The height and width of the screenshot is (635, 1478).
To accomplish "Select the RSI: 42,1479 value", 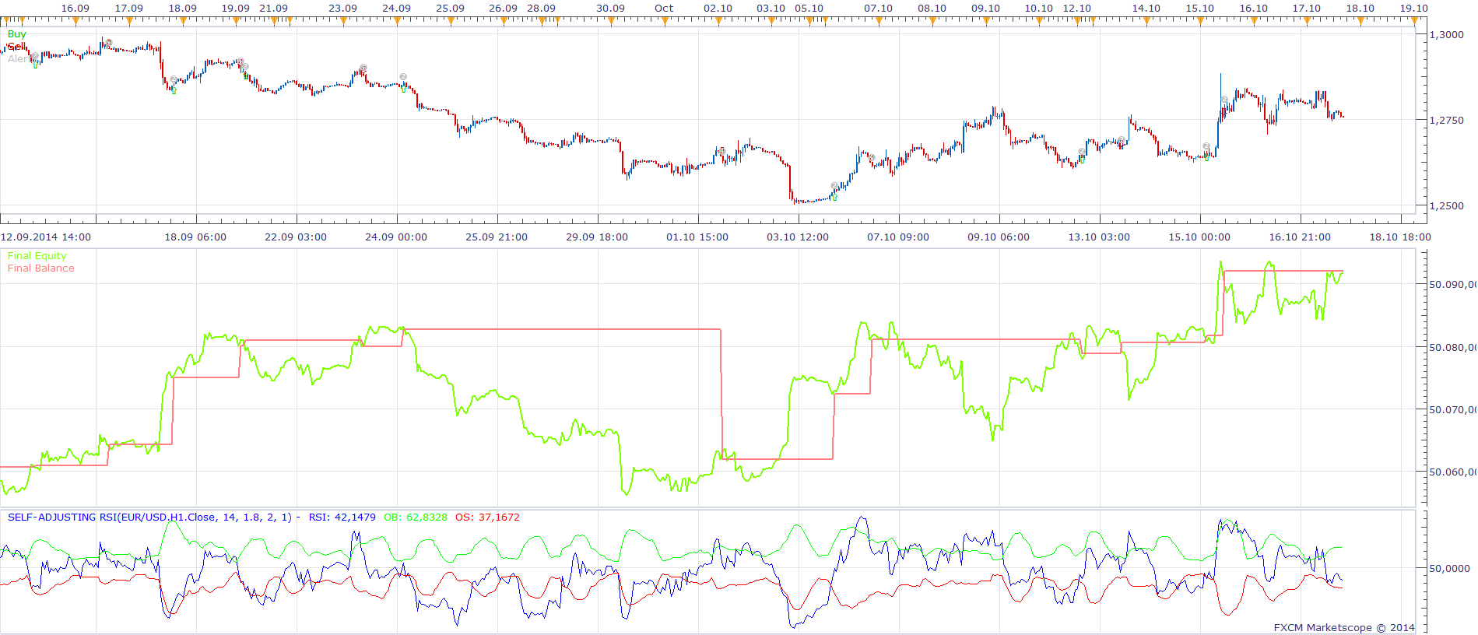I will click(x=342, y=517).
